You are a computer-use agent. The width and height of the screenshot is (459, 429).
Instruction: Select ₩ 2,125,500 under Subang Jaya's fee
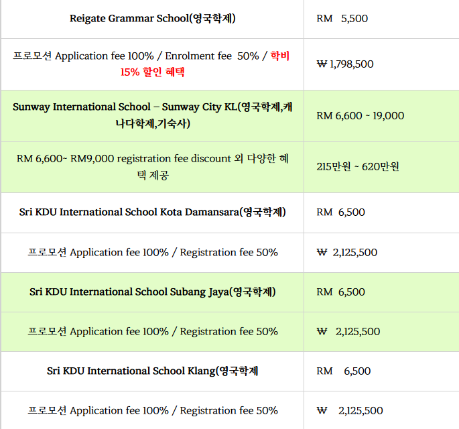pos(348,331)
